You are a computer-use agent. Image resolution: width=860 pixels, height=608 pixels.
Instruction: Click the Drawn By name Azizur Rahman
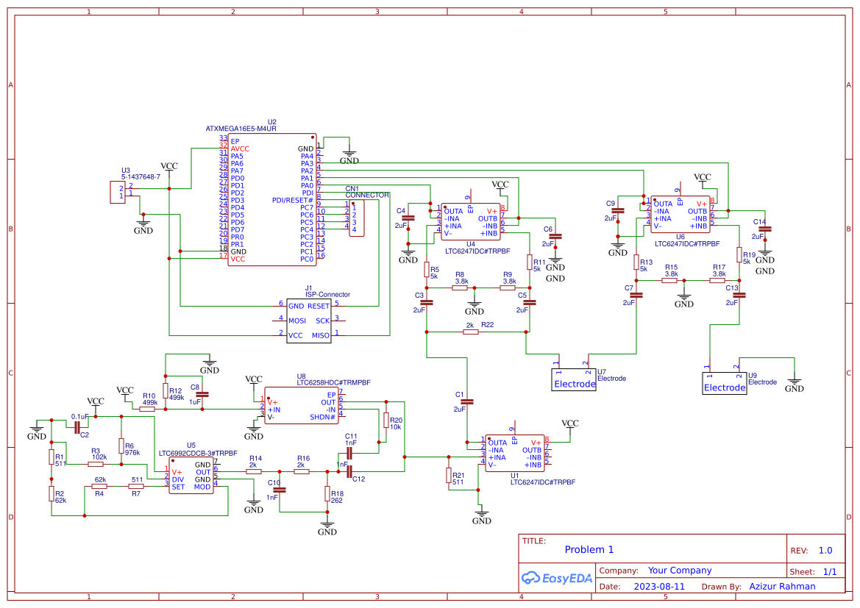click(x=781, y=587)
